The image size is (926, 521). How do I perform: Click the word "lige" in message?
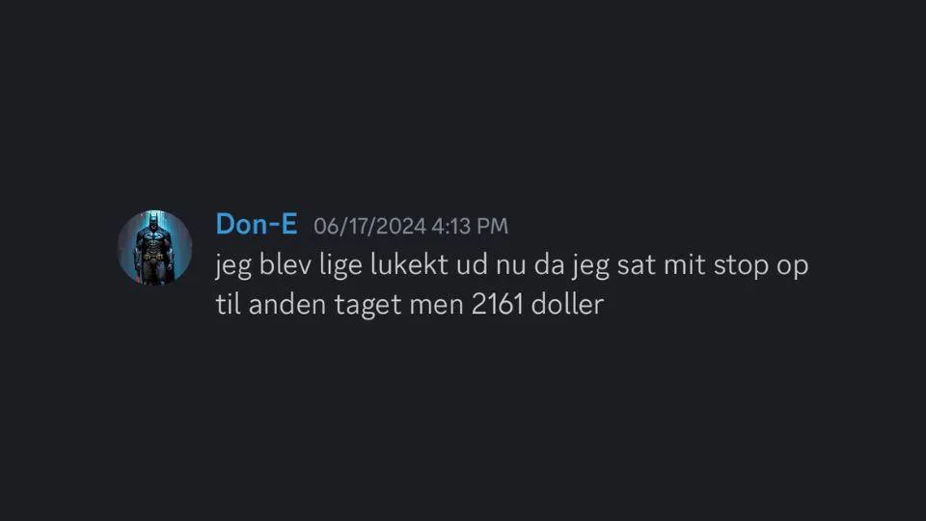click(340, 266)
